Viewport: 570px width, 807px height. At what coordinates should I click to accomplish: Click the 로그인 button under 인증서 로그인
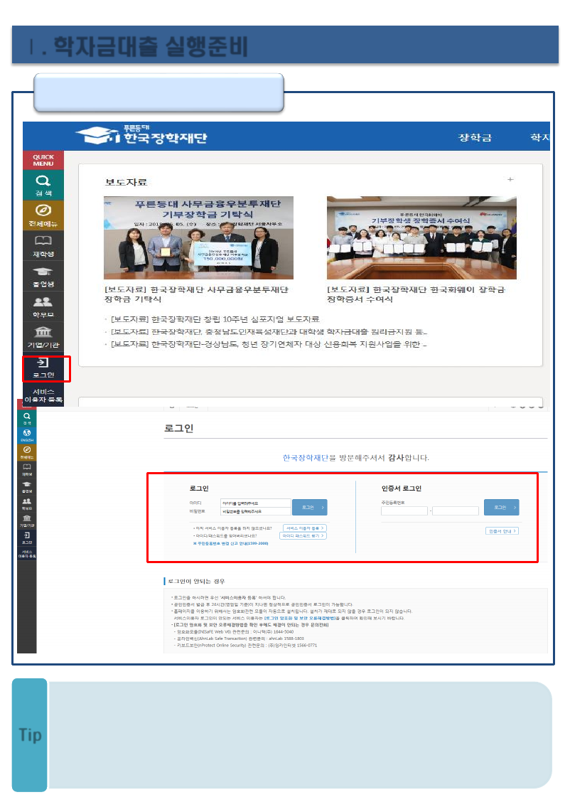502,508
